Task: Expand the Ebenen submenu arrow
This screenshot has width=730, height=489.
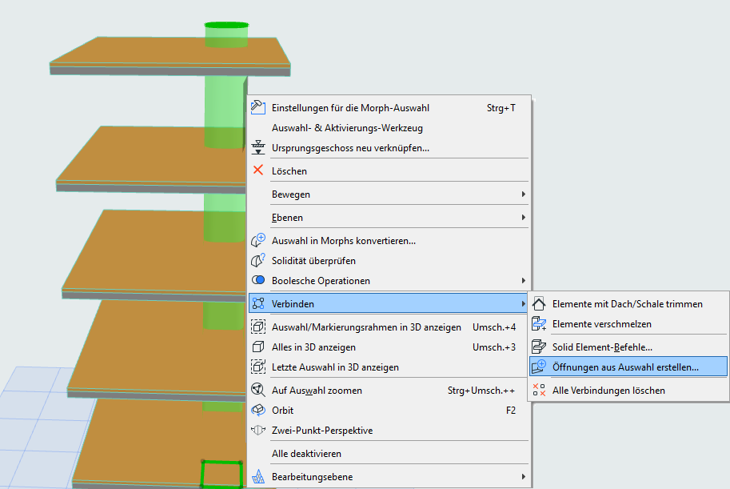Action: click(x=523, y=217)
